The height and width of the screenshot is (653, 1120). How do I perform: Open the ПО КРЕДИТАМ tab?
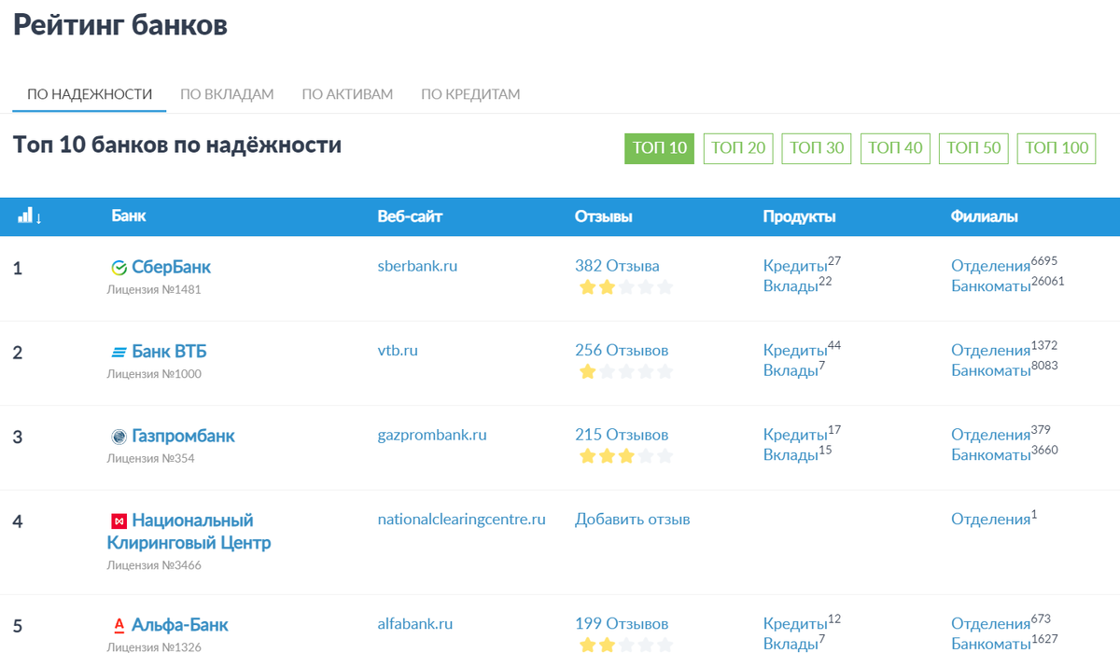tap(470, 94)
